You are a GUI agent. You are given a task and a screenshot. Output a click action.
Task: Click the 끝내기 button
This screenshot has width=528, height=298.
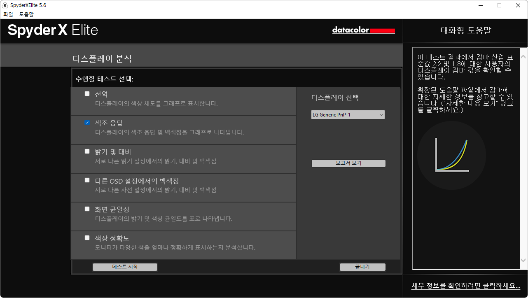[362, 267]
